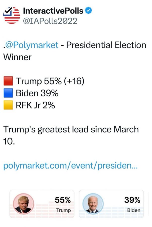Image resolution: width=152 pixels, height=227 pixels.
Task: Click the InteractivePolls flag logo avatar
Action: 12,15
